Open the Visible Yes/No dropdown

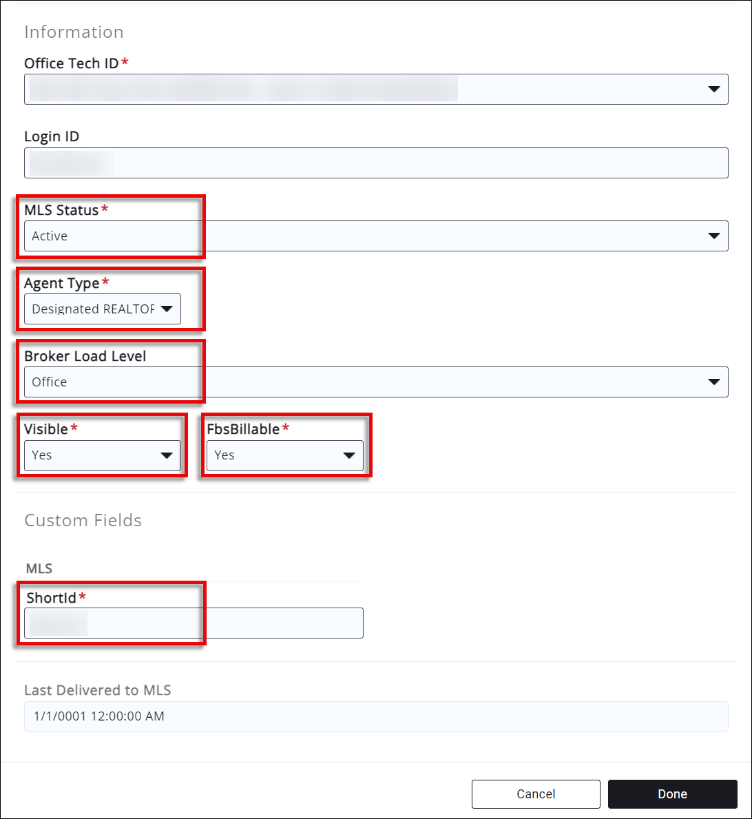click(93, 455)
